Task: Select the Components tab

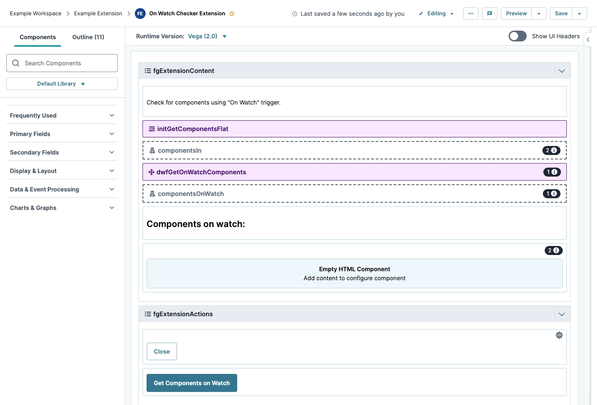Action: [38, 37]
